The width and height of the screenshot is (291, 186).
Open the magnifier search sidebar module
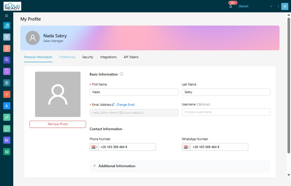7,60
